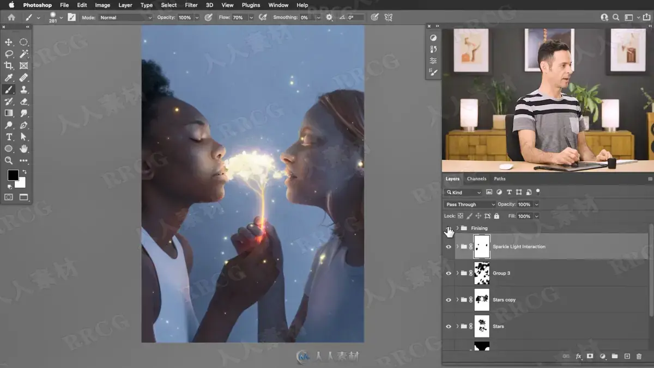Select the Brush tool in toolbox
This screenshot has height=368, width=654.
[9, 90]
